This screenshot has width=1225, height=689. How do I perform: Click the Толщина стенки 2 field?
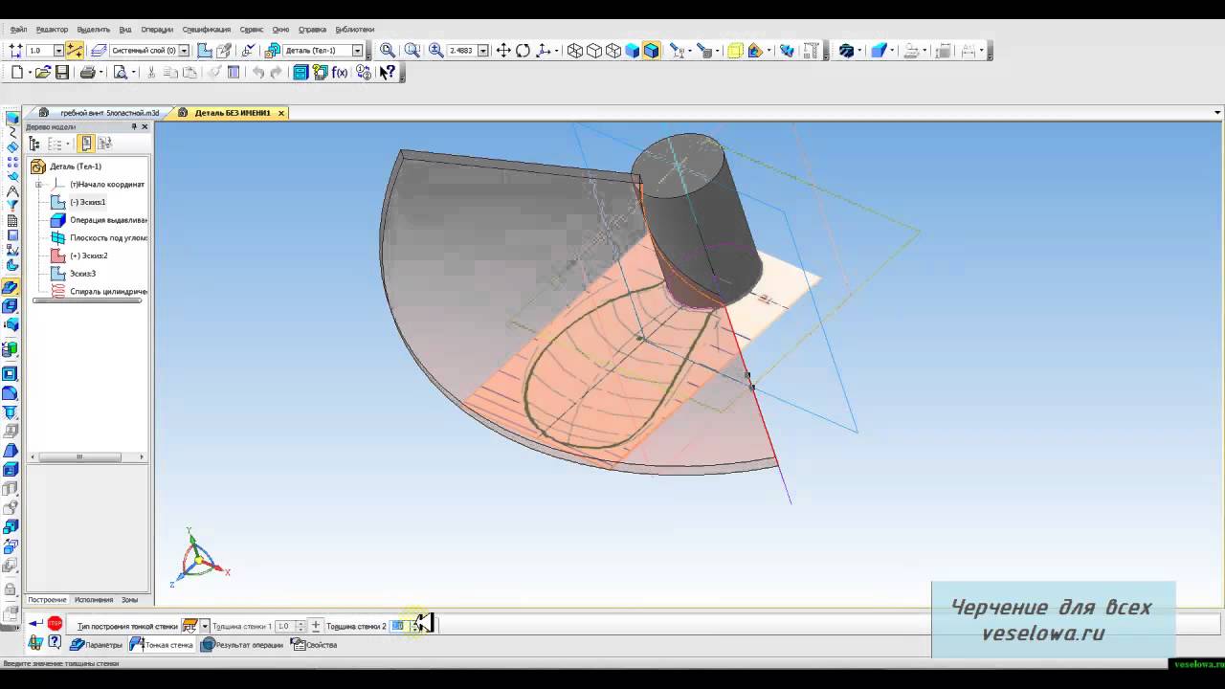point(398,626)
